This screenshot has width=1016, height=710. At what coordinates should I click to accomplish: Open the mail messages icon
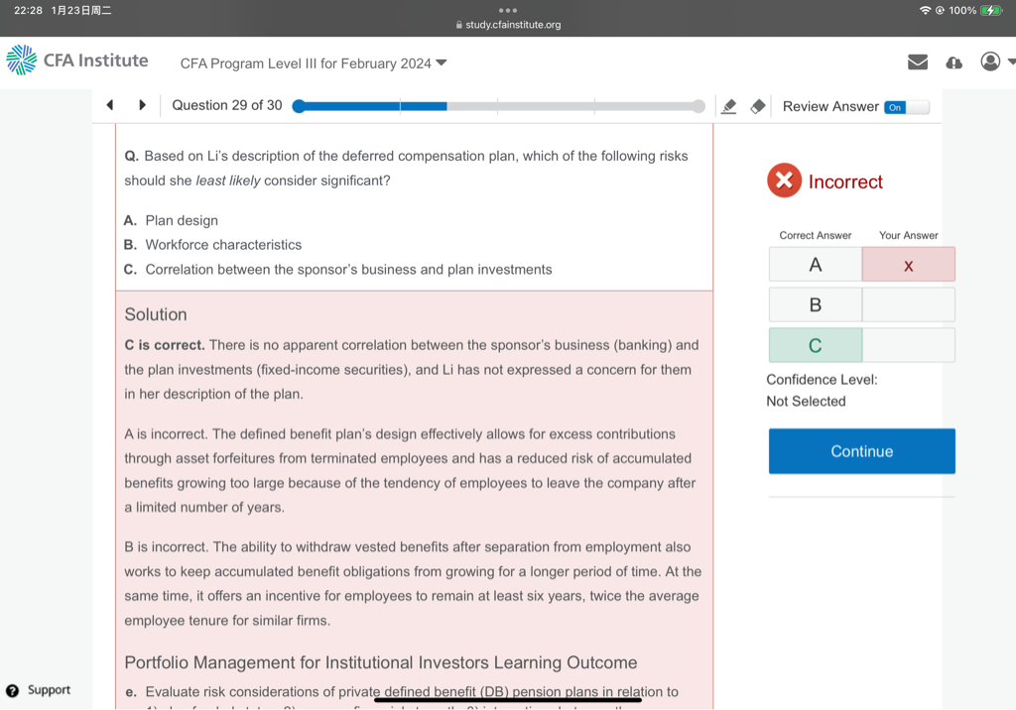[x=918, y=62]
